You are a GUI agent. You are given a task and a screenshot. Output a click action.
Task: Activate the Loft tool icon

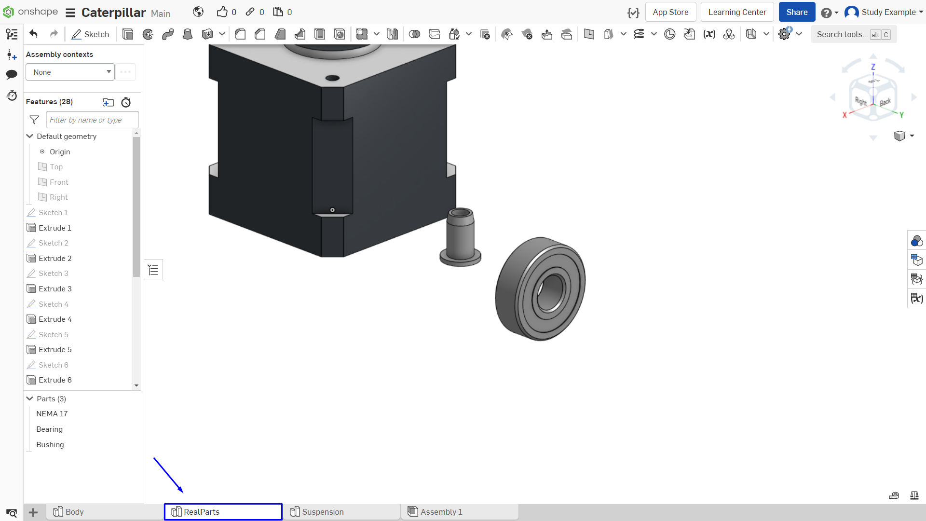[188, 34]
